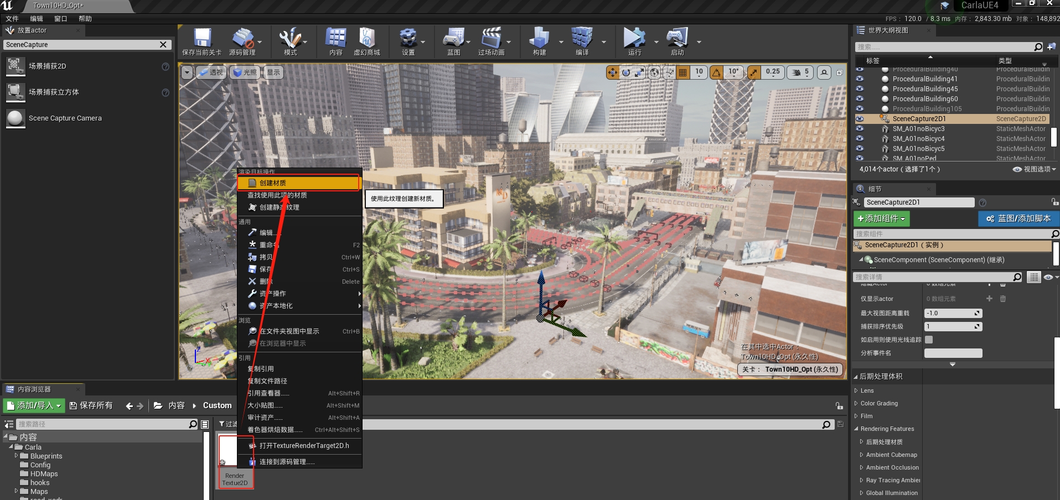Click the Build (构建) toolbar icon
Viewport: 1060px width, 500px height.
(539, 39)
